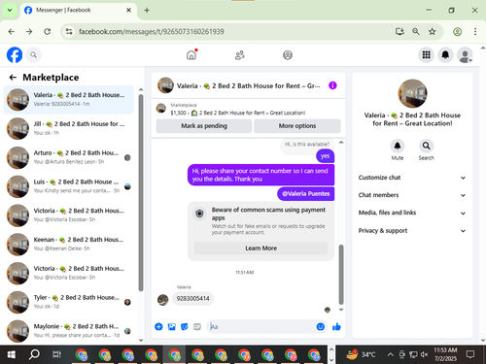Open Facebook search magnifier
The height and width of the screenshot is (364, 486).
tap(34, 55)
